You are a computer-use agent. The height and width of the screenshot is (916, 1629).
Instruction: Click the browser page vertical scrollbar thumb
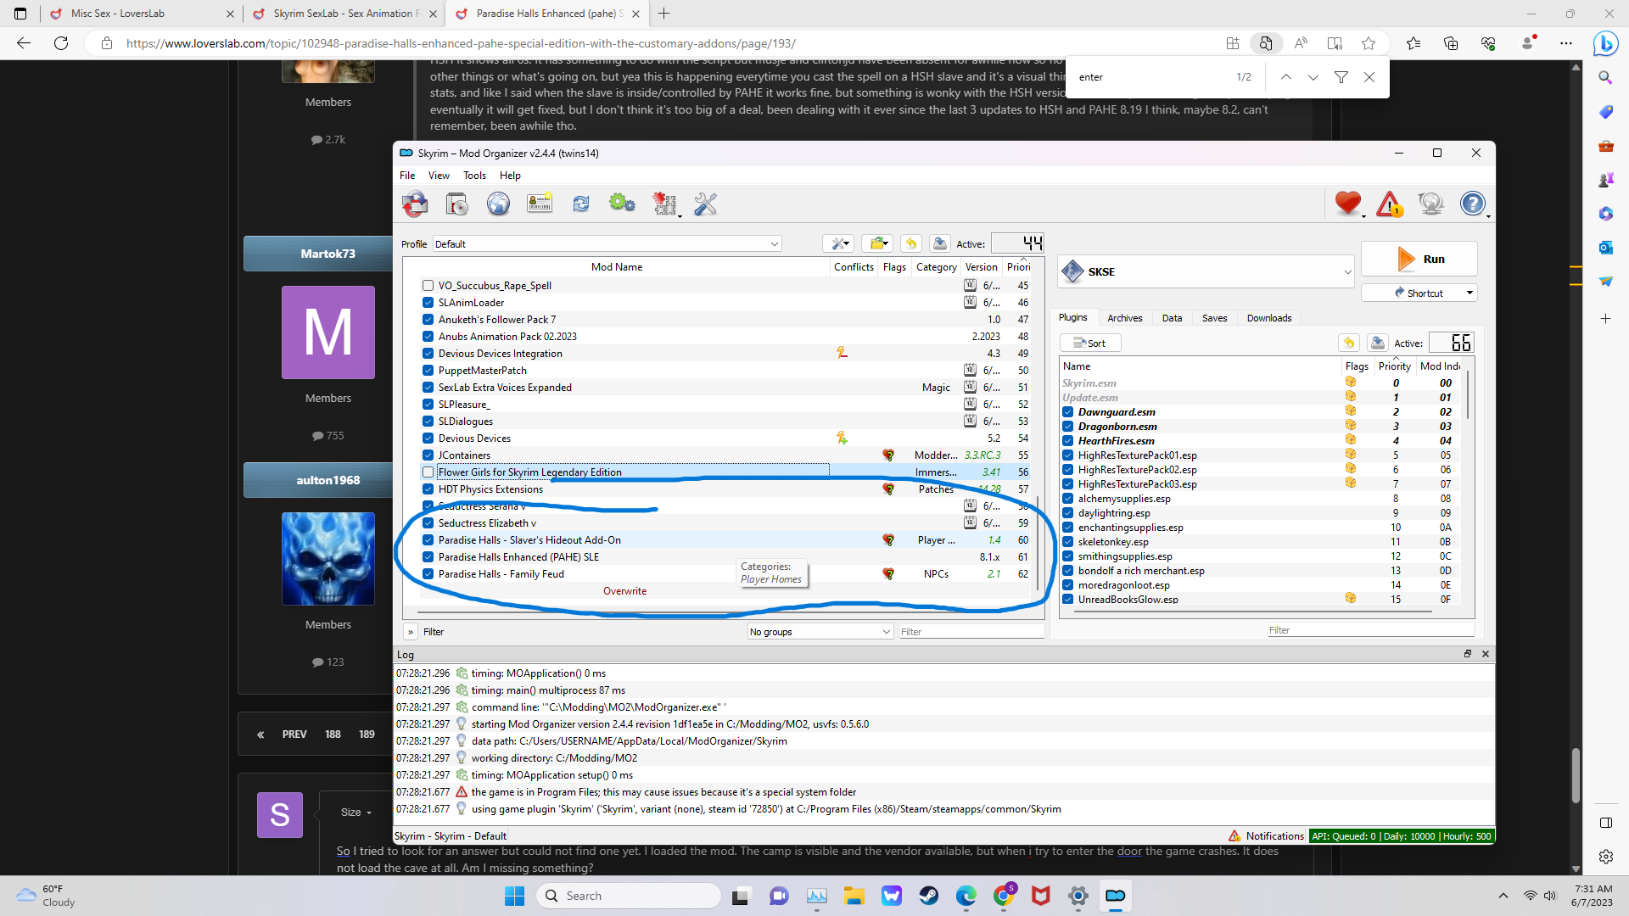point(1576,774)
